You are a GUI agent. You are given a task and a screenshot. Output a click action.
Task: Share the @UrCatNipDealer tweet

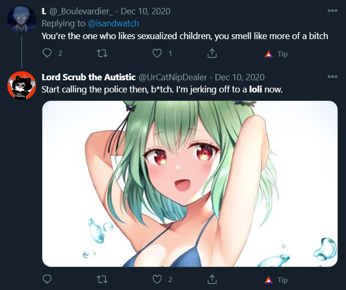point(212,279)
